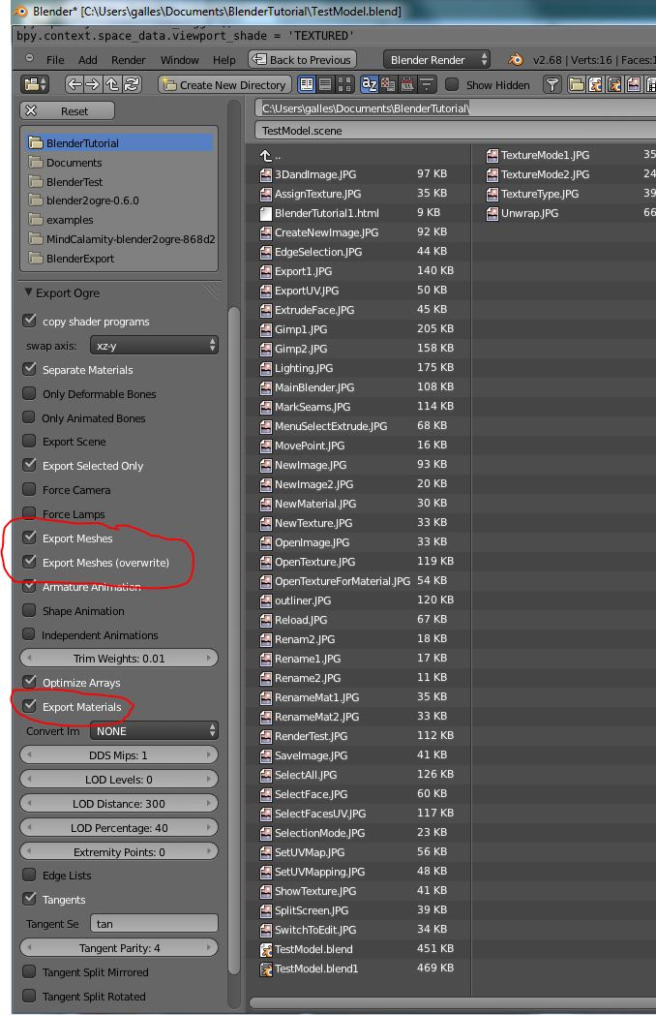Switch to thumbnail display mode
This screenshot has height=1015, width=656.
point(344,84)
